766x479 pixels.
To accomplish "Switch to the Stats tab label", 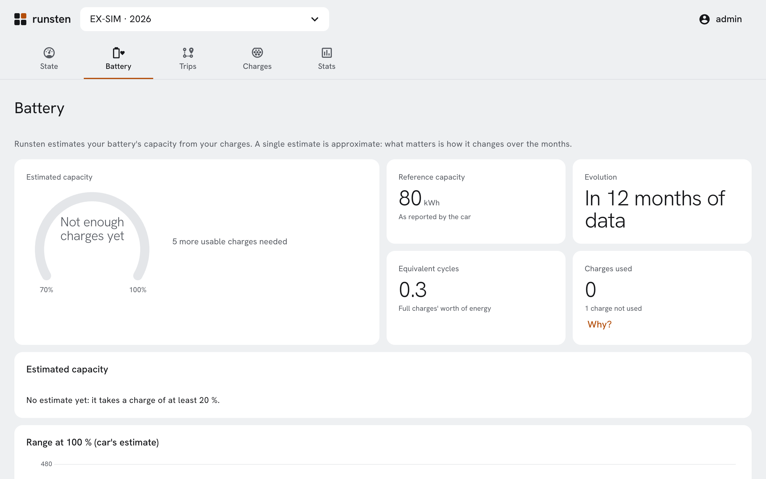I will point(327,66).
